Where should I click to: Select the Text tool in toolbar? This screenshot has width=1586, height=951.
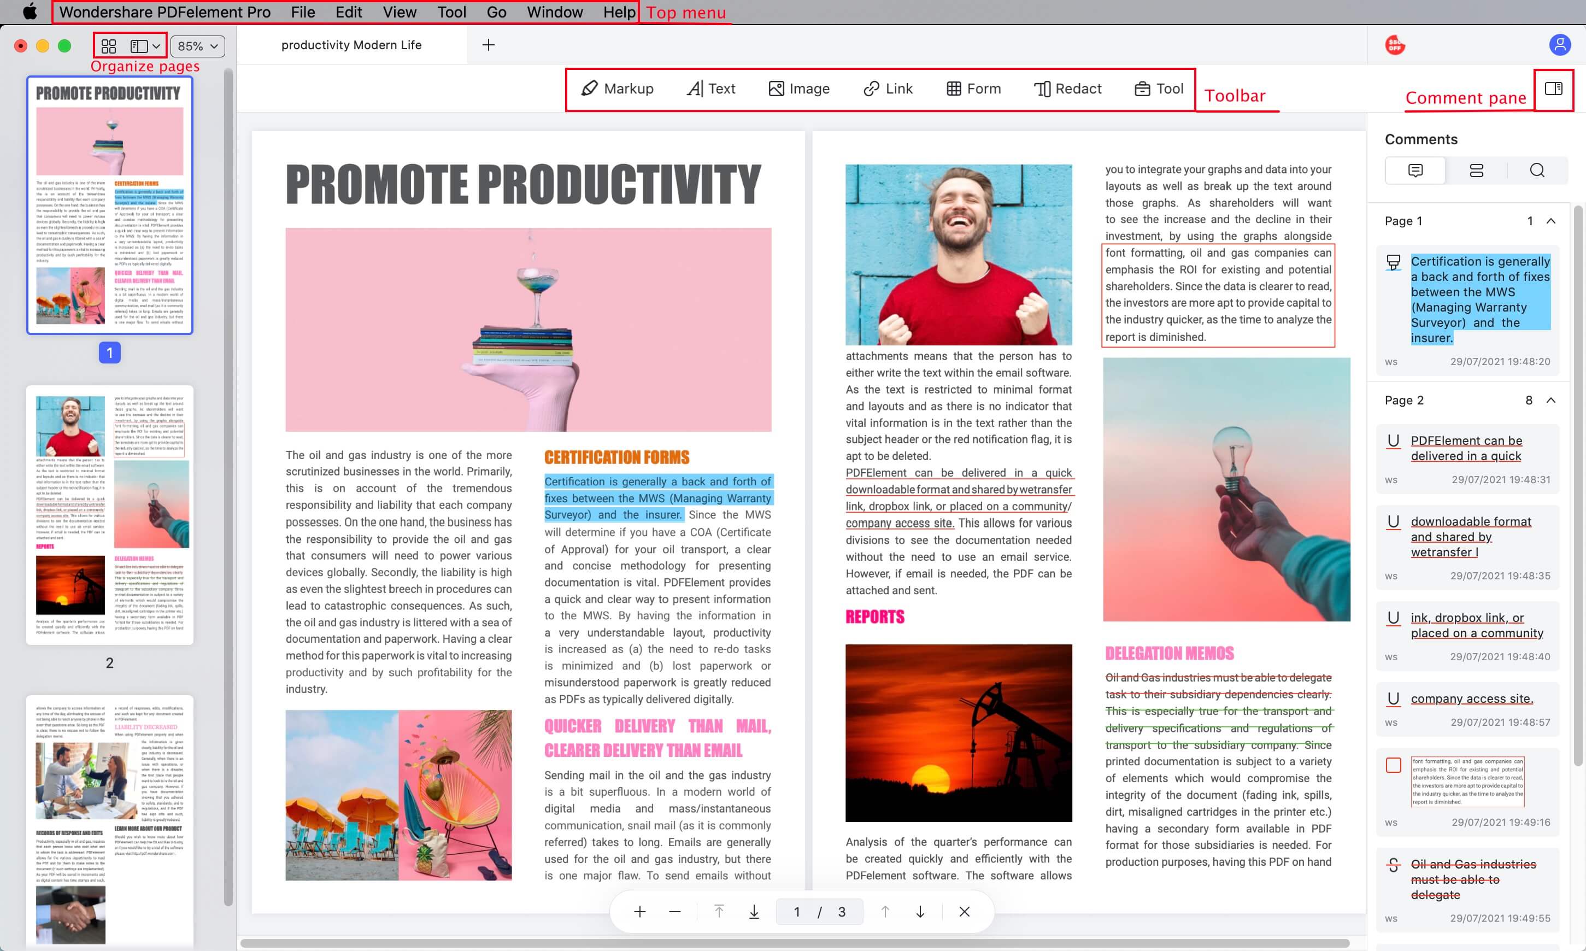point(710,89)
